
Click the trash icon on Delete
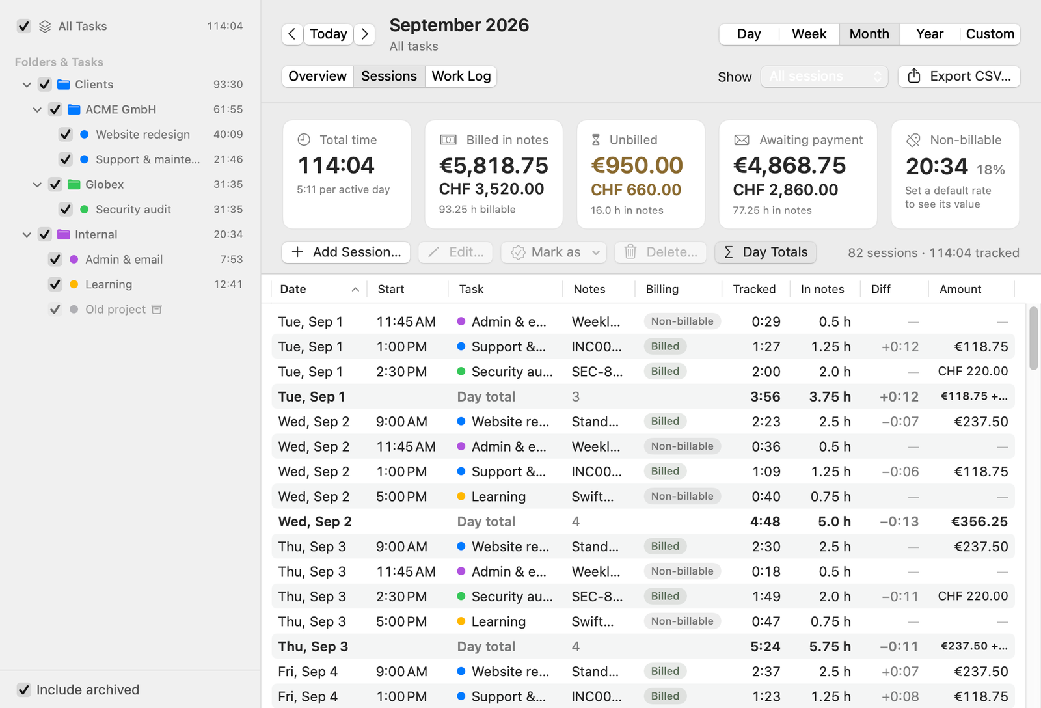[x=630, y=252]
